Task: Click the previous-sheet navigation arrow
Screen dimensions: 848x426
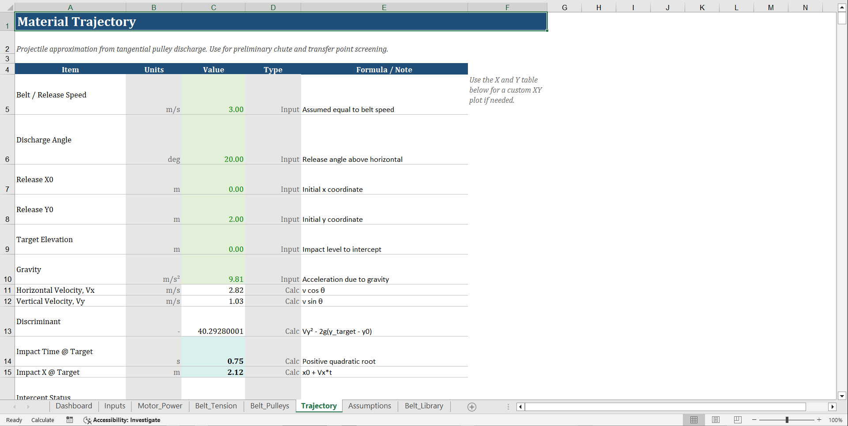Action: [15, 406]
